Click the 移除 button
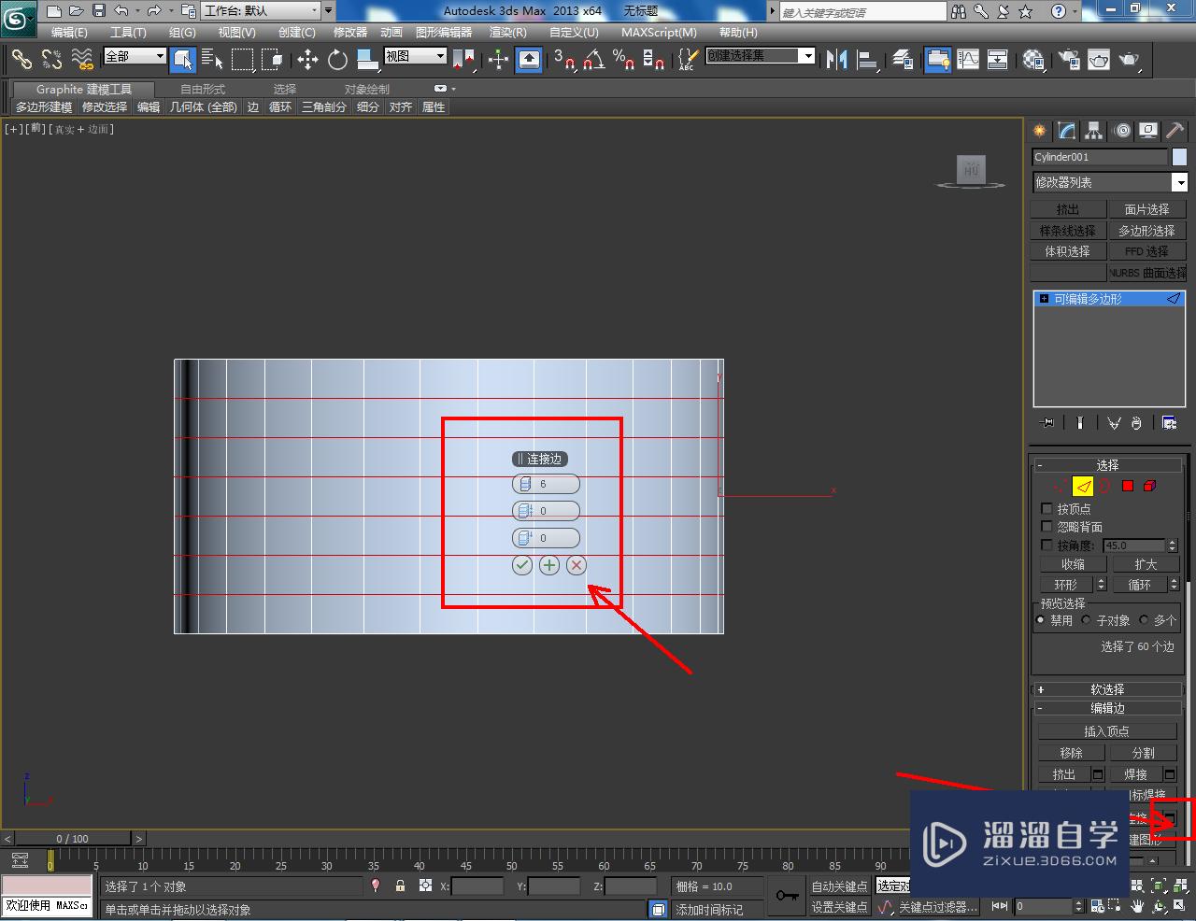The width and height of the screenshot is (1196, 921). point(1071,753)
